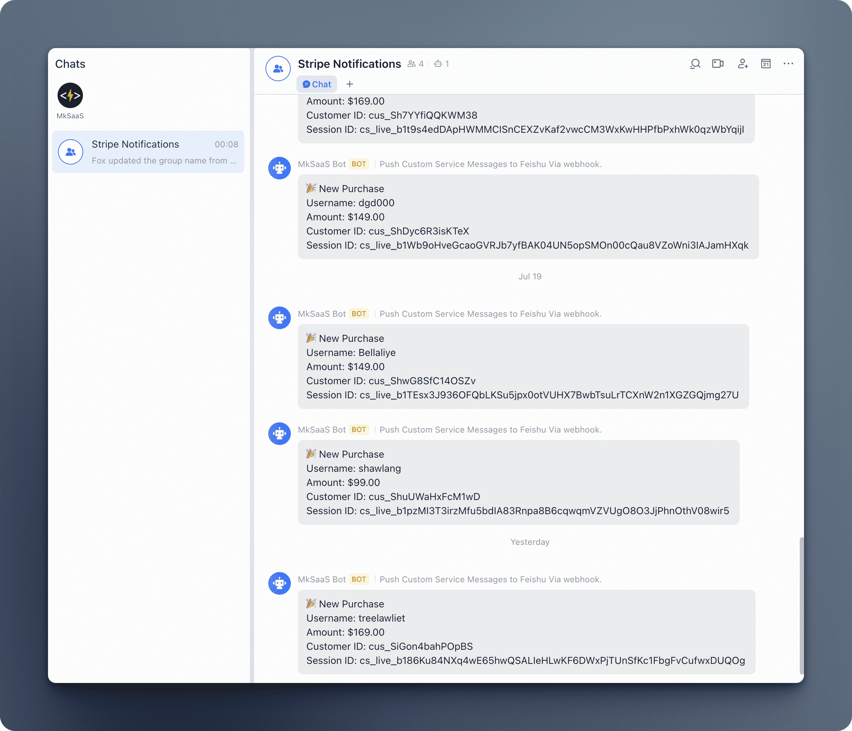852x731 pixels.
Task: Click MkSaaS Bot name above Bellaliye purchase
Action: (x=322, y=314)
